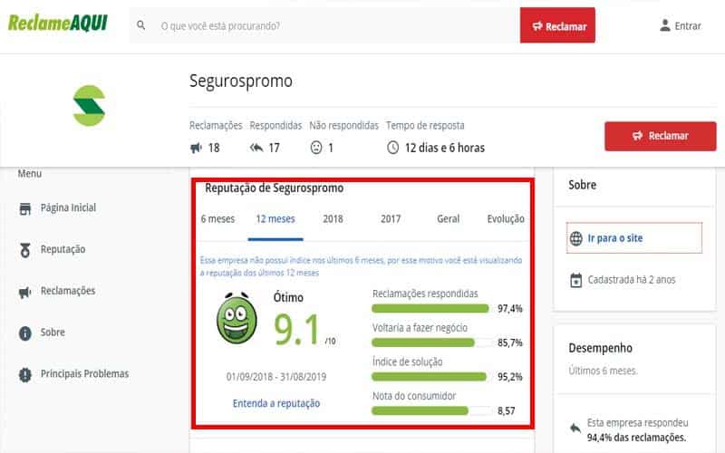Click the '12 dias e 6 horas' value

[445, 148]
